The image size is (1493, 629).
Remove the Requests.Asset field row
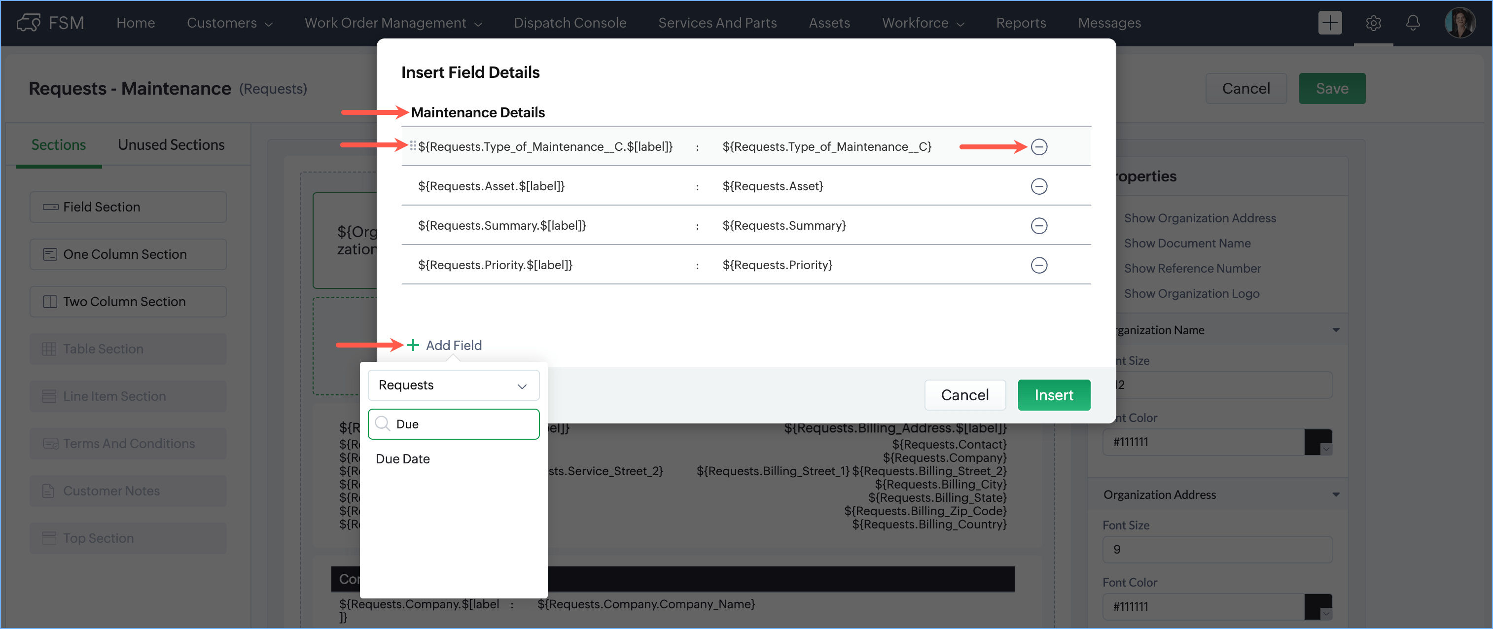click(x=1038, y=186)
